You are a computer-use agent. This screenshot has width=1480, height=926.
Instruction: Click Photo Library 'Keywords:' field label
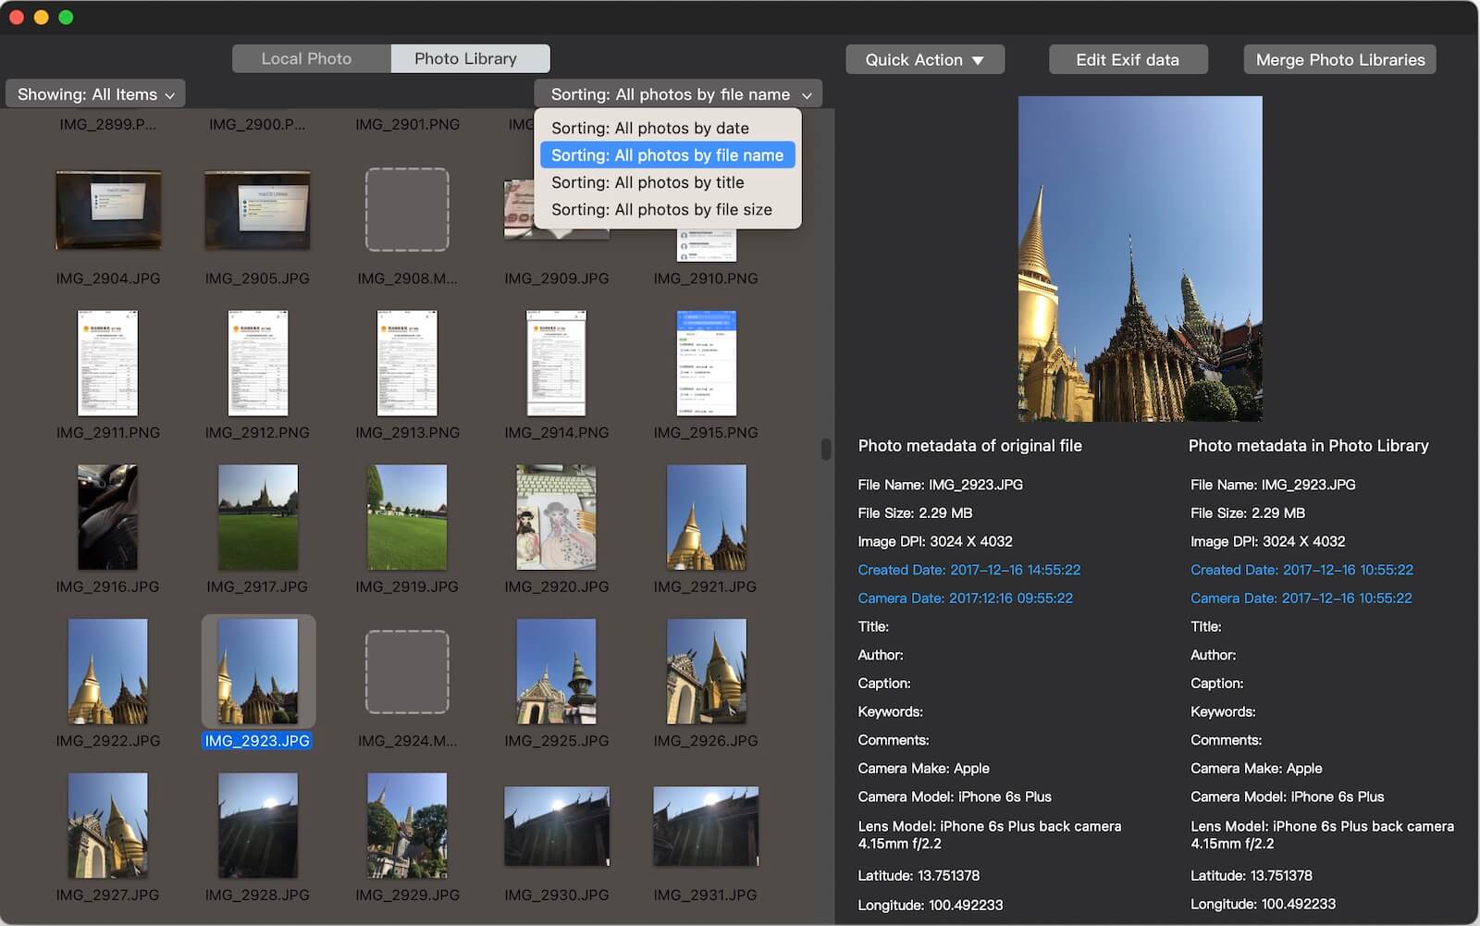tap(1223, 711)
